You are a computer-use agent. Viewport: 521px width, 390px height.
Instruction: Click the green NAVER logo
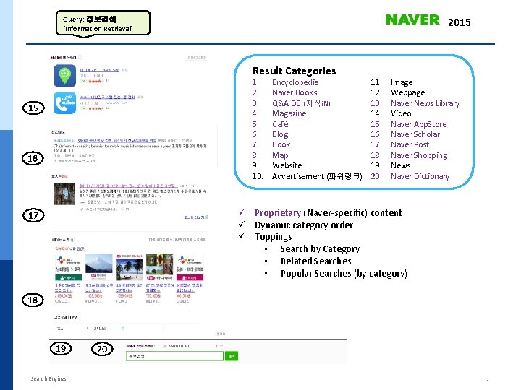(412, 20)
